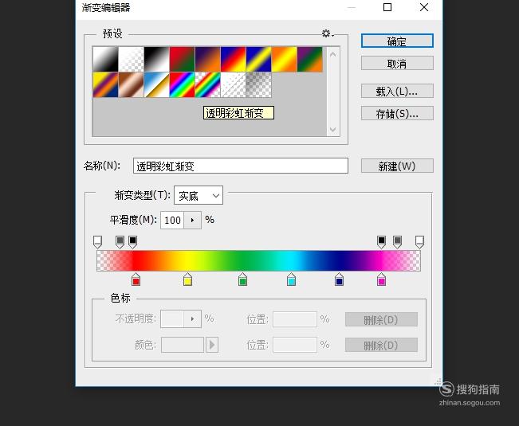
Task: Open the smoothness slider popup arrow
Action: tap(192, 220)
